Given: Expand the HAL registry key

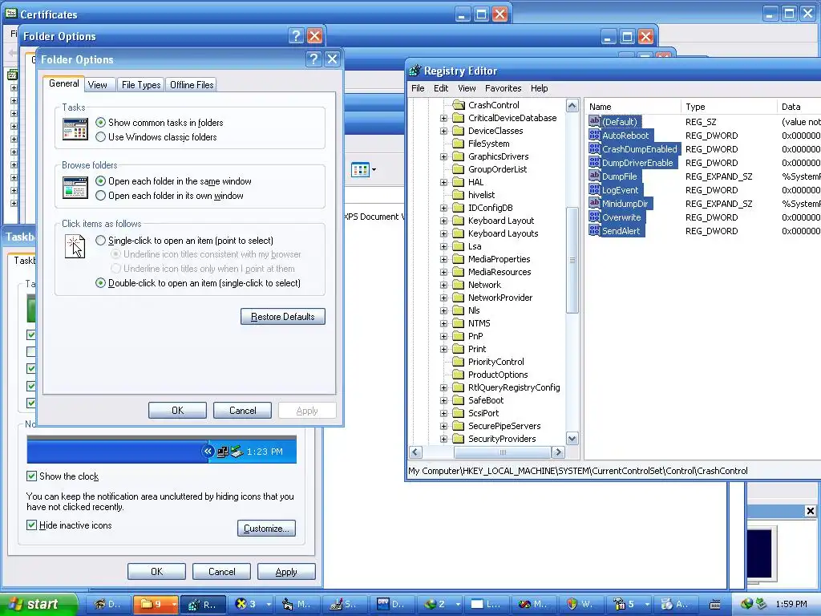Looking at the screenshot, I should coord(443,182).
